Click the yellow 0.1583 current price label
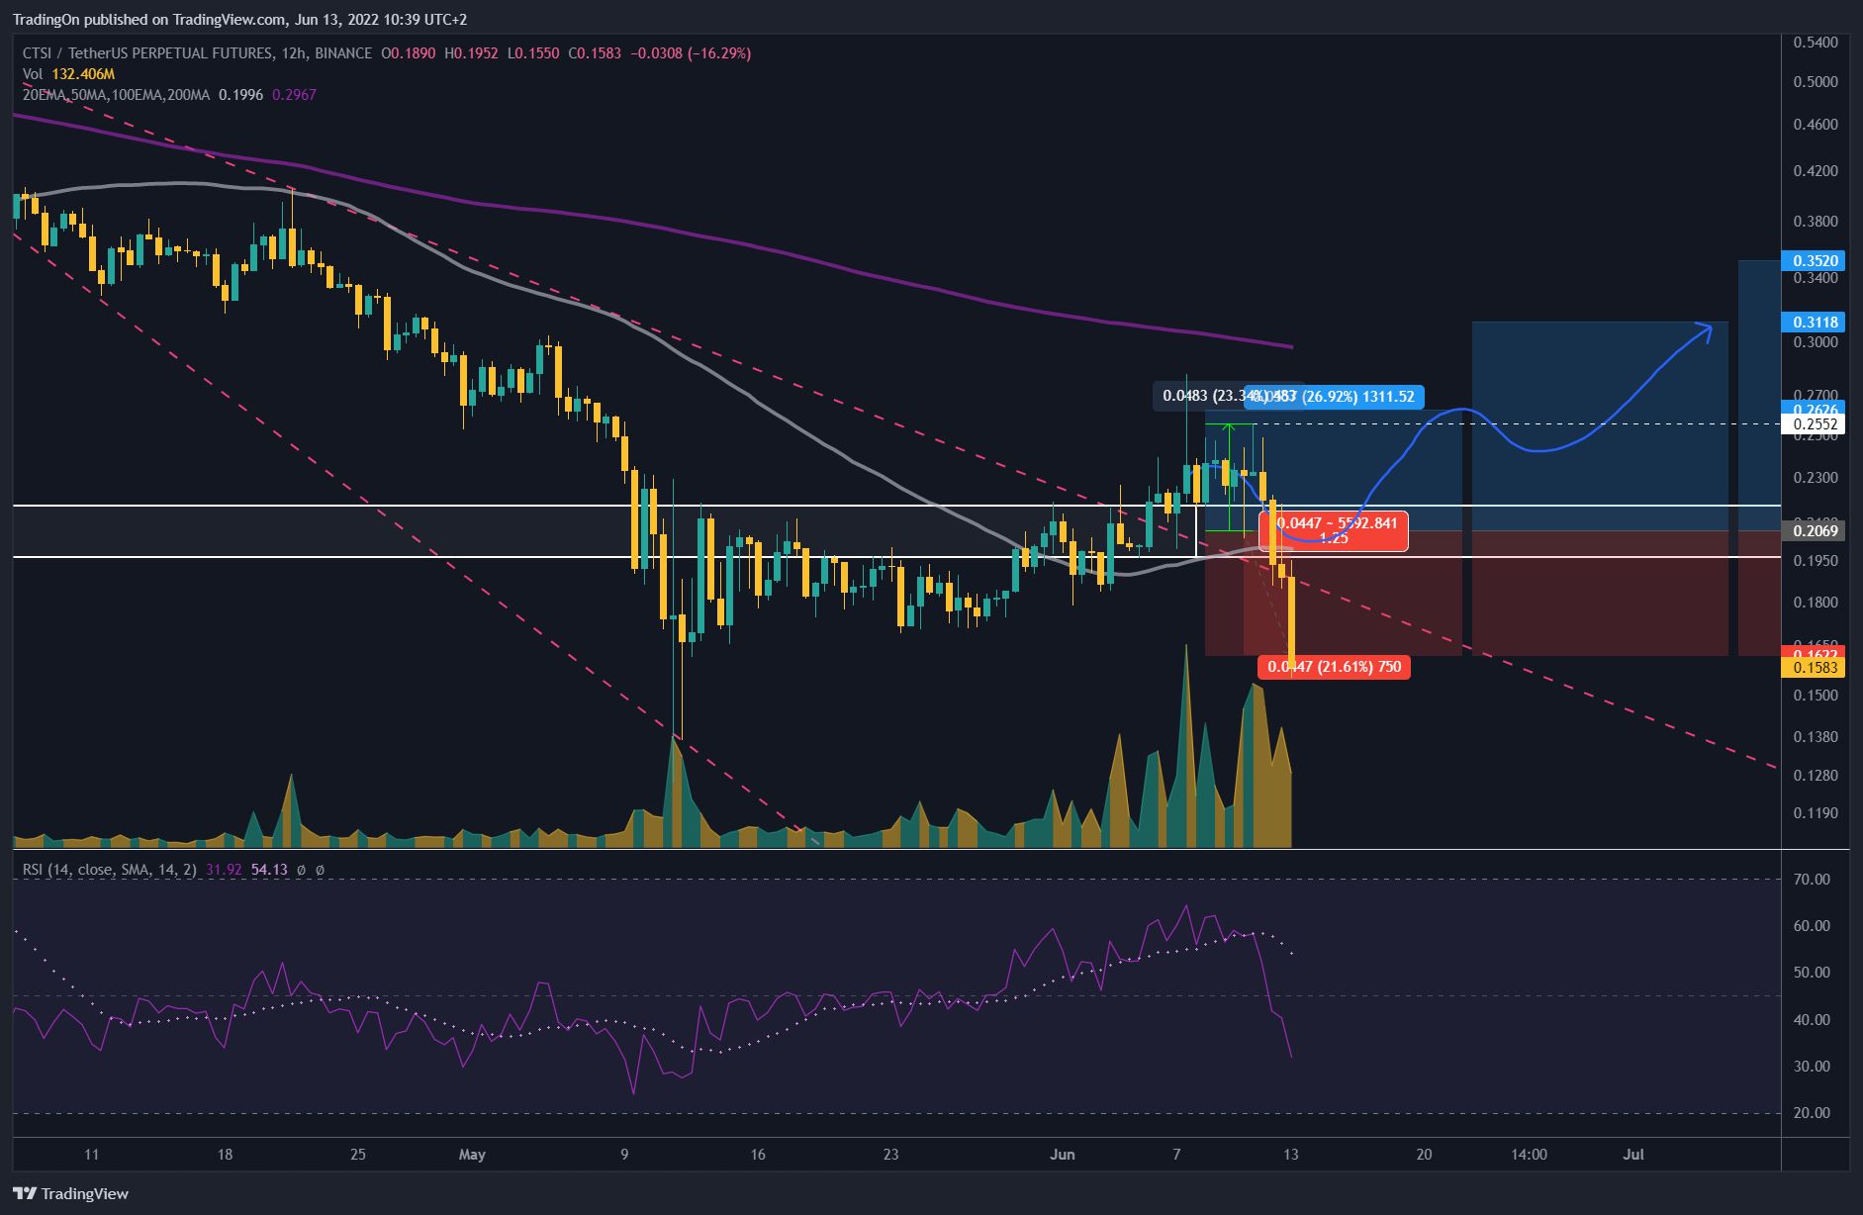 (1815, 668)
